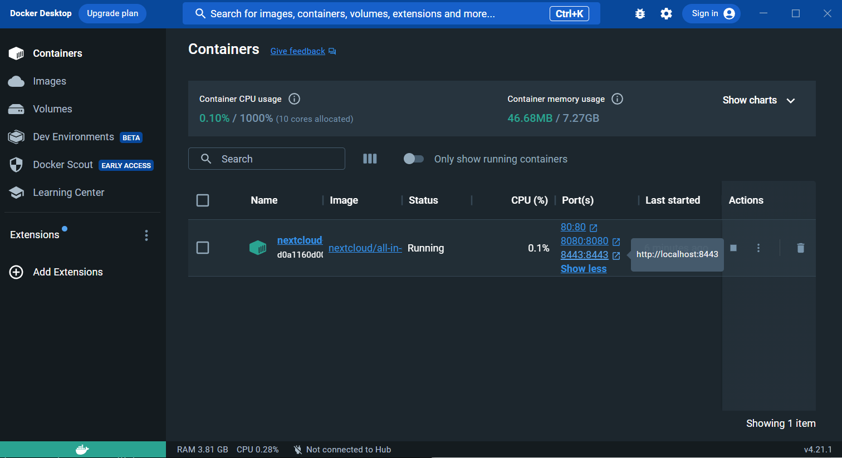Open the container actions menu
Screen dimensions: 842x458
pyautogui.click(x=758, y=248)
